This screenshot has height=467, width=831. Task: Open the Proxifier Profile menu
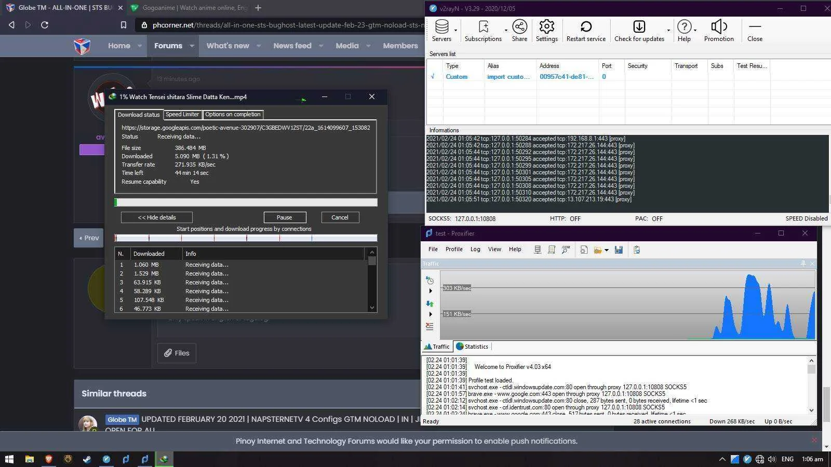pos(454,249)
